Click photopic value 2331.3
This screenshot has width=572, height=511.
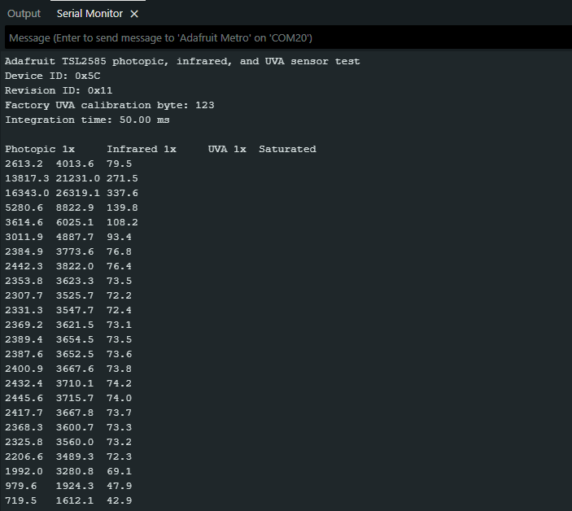[24, 310]
